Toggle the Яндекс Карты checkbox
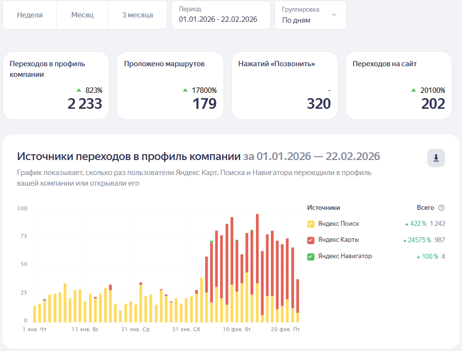The image size is (462, 351). point(311,240)
